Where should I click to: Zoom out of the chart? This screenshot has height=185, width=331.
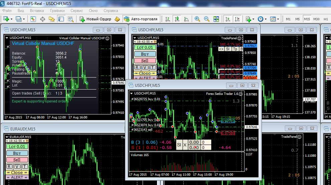207,19
